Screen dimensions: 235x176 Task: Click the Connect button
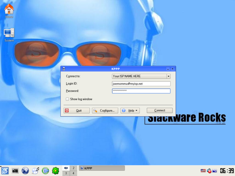coord(160,110)
